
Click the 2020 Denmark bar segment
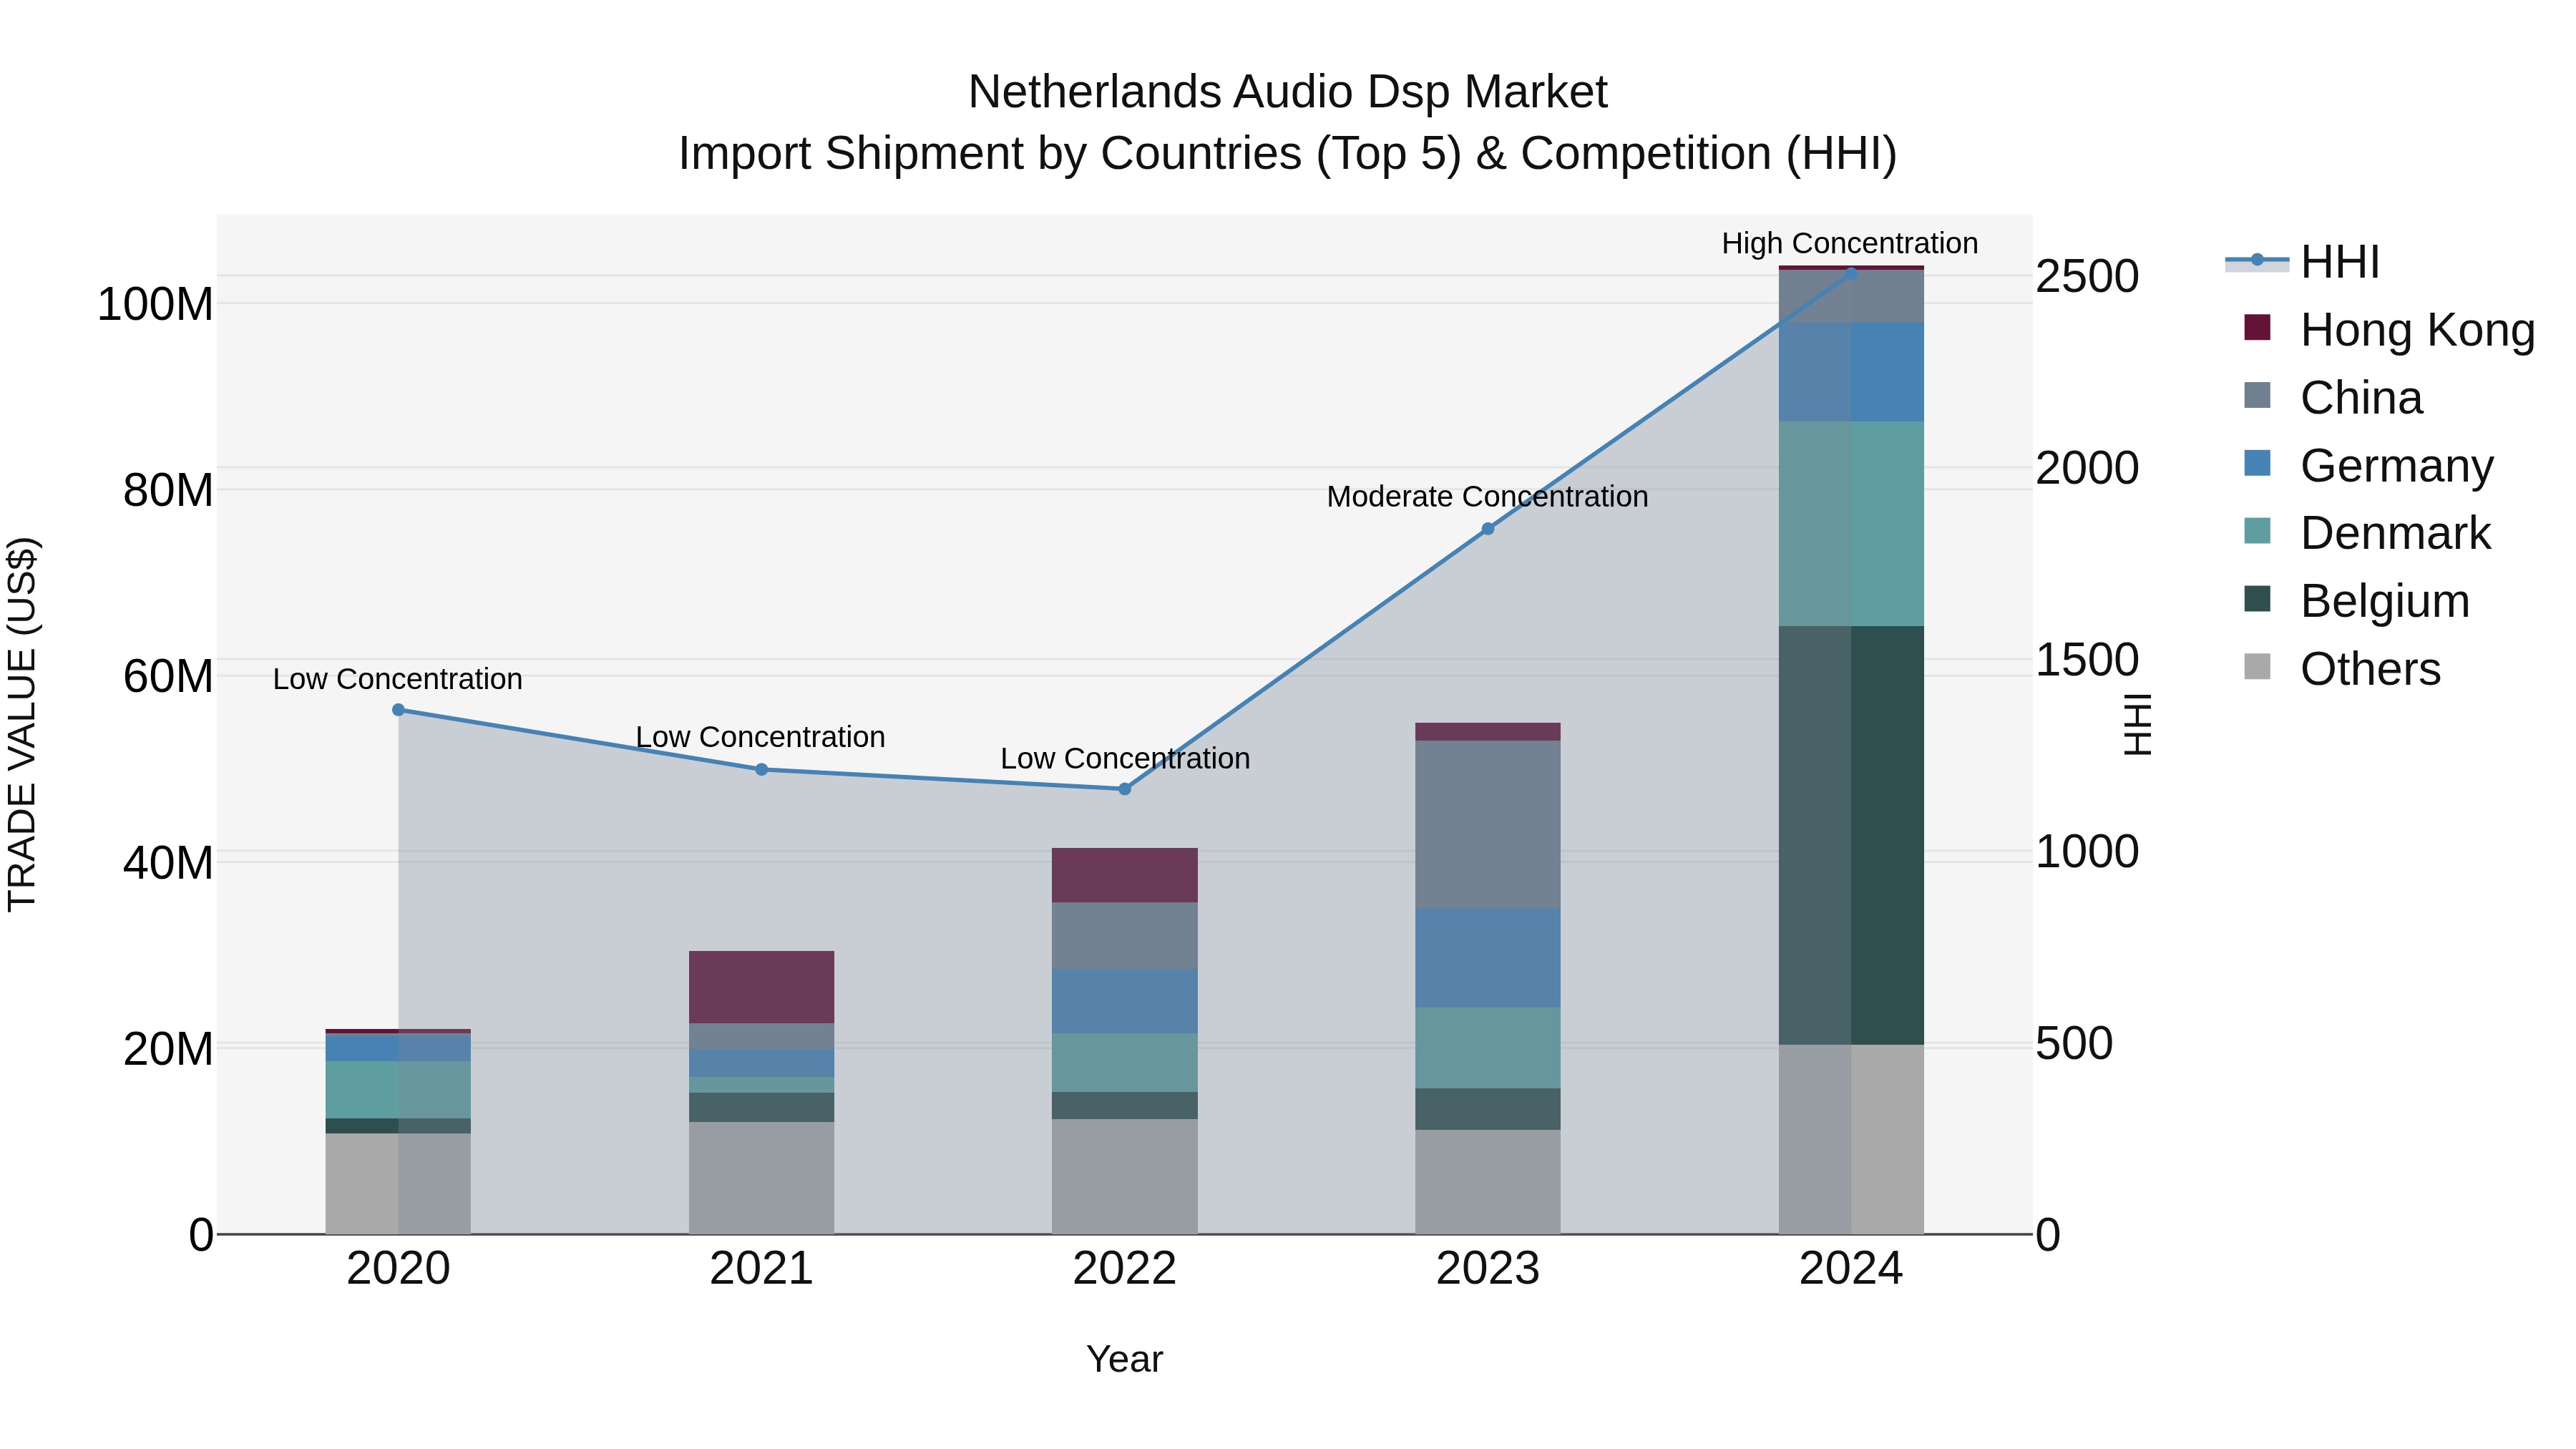pyautogui.click(x=398, y=1090)
